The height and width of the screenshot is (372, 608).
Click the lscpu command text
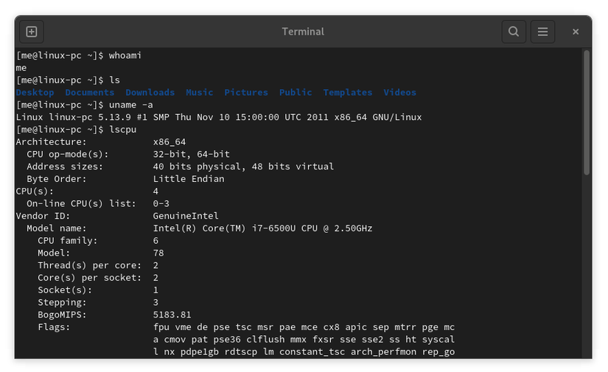click(x=122, y=130)
